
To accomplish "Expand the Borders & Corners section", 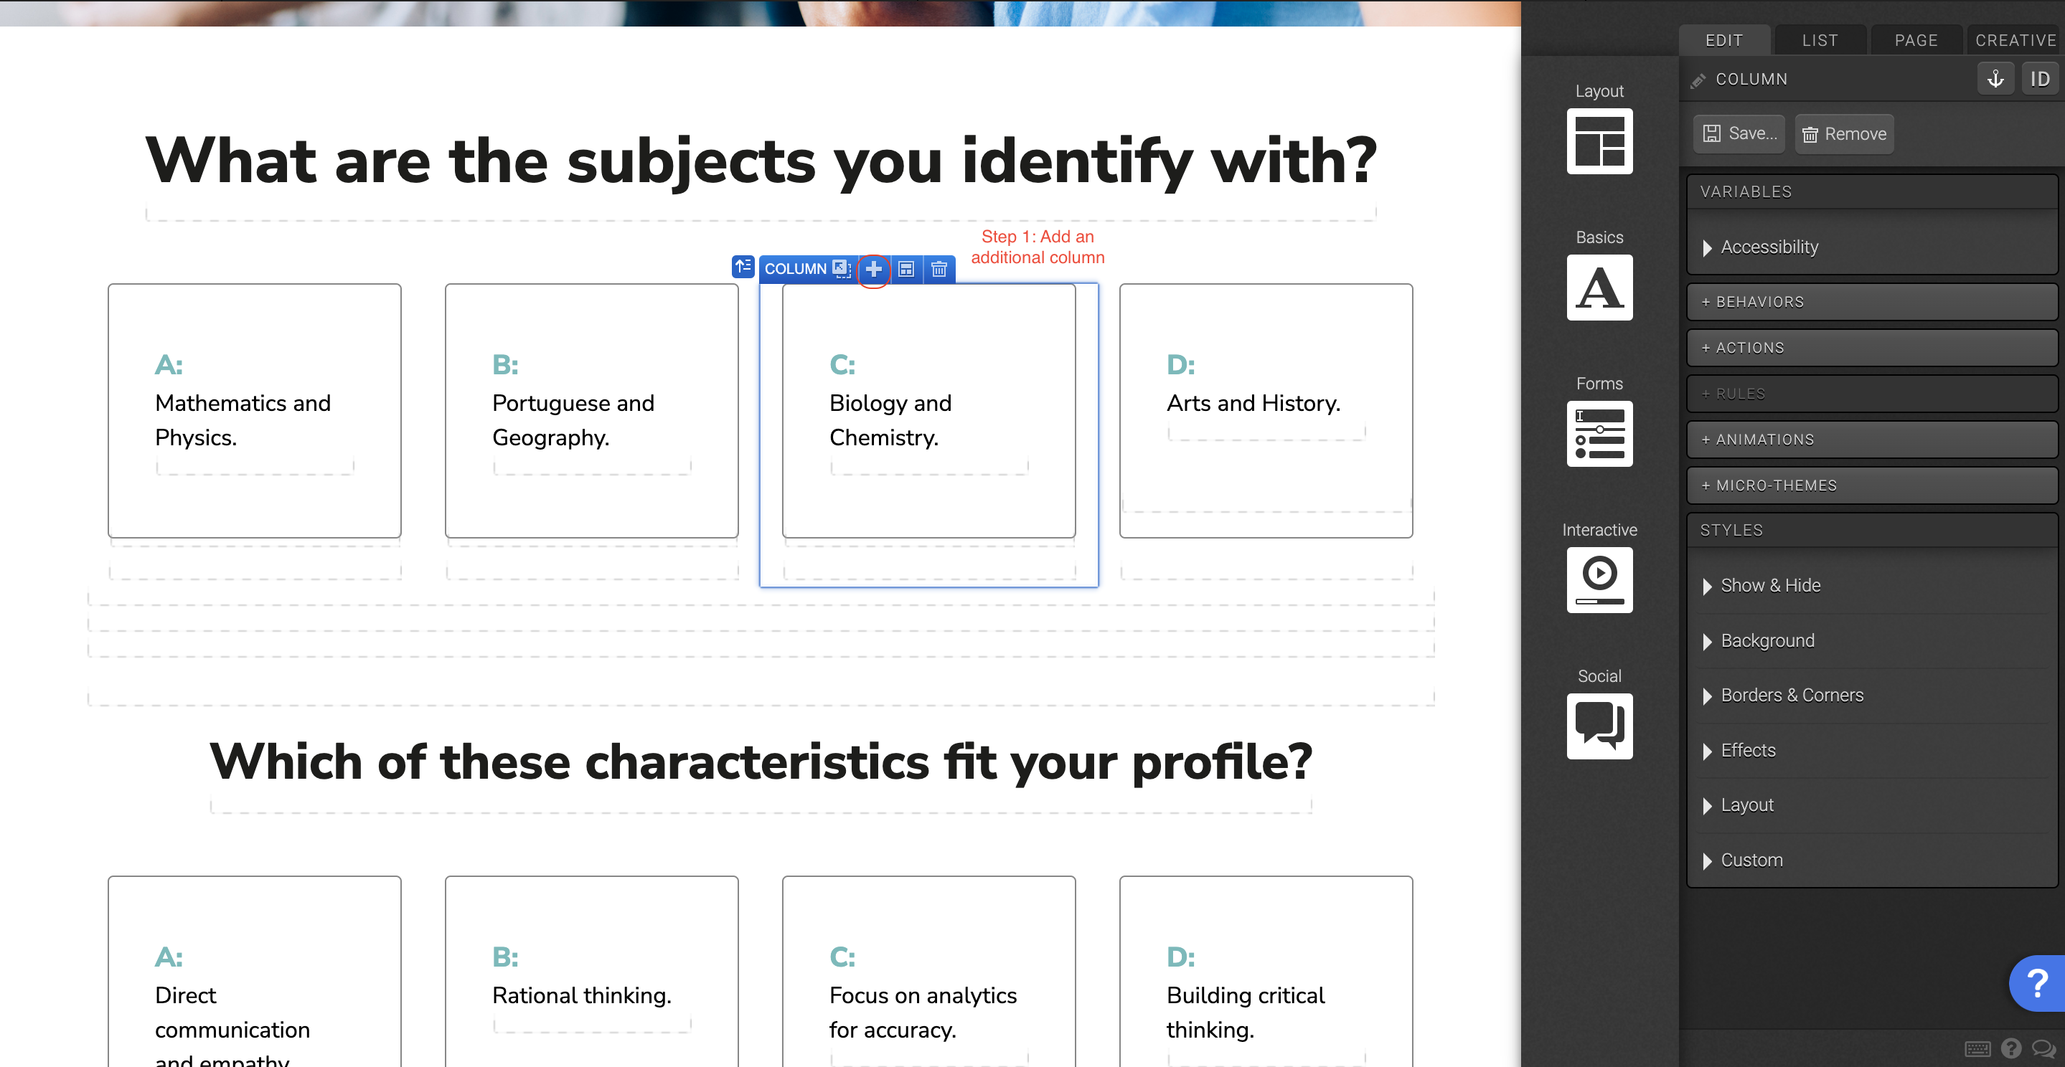I will (x=1791, y=696).
